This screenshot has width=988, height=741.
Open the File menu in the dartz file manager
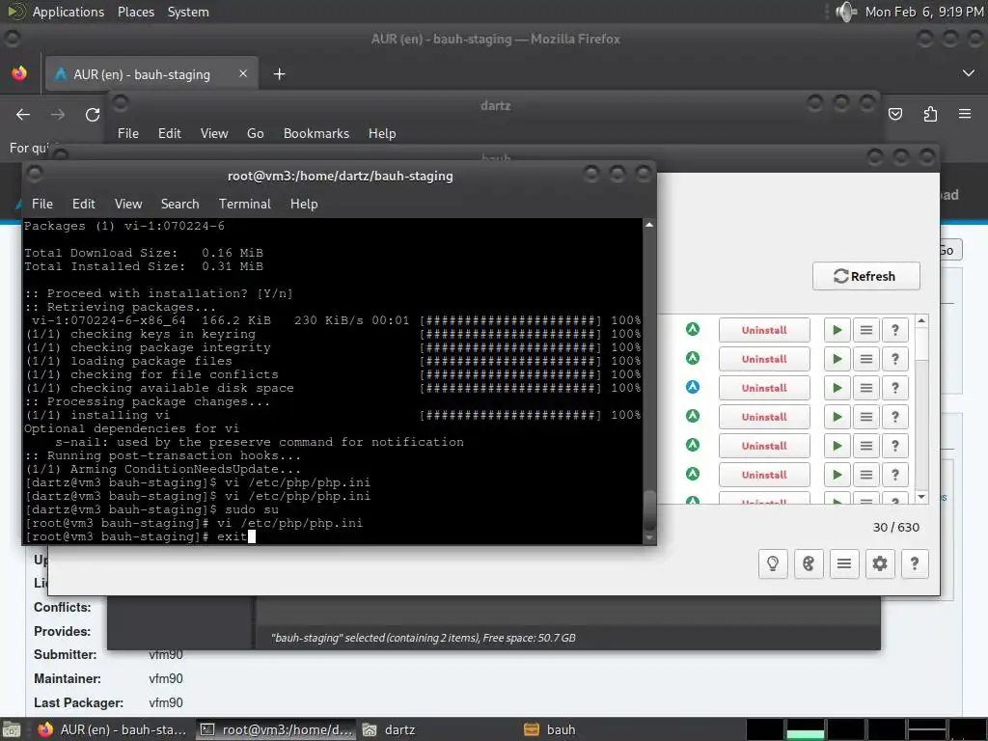[128, 133]
